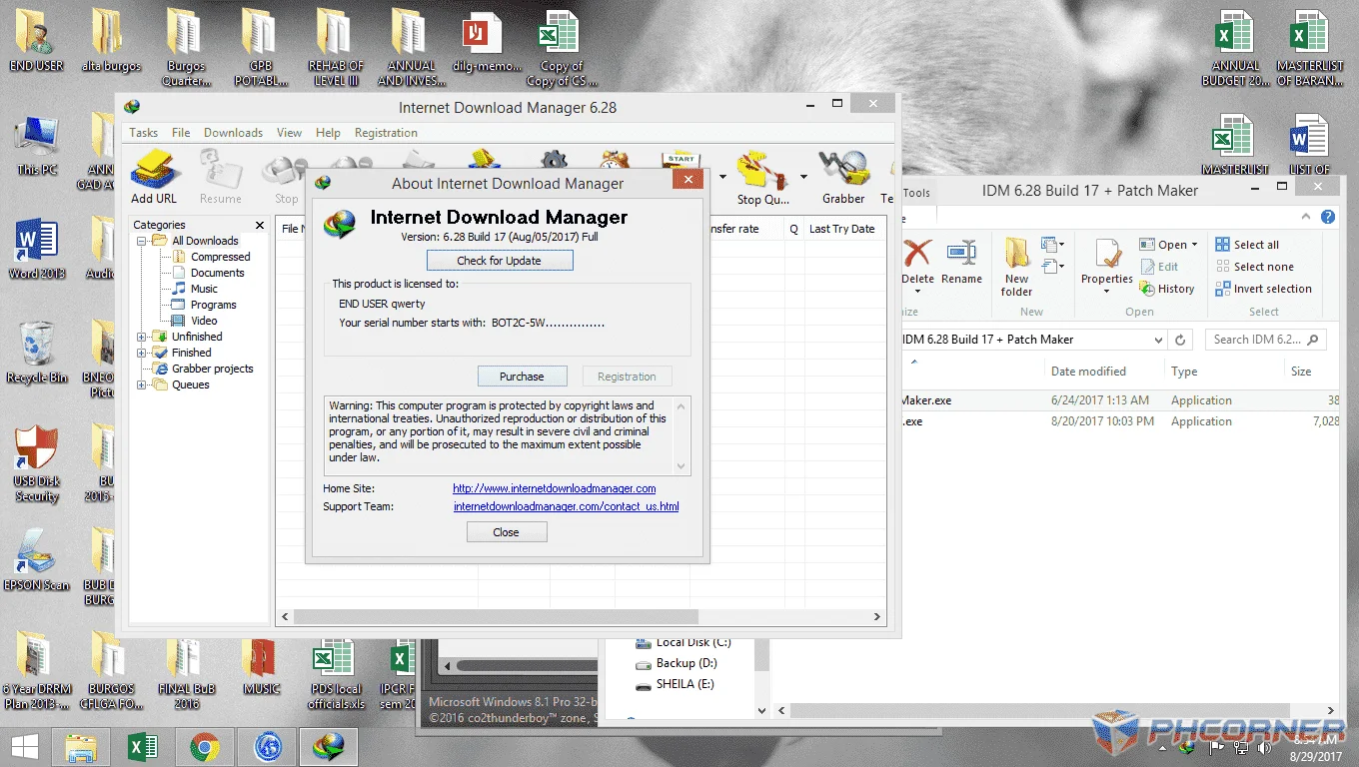Click the Rename icon in Explorer ribbon
The image size is (1359, 767).
pos(961,262)
